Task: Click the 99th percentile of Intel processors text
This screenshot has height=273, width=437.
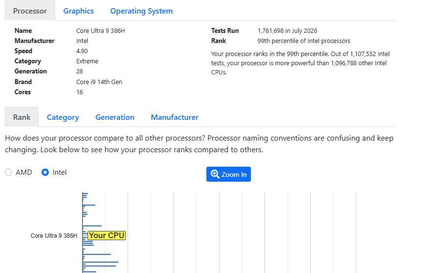Action: coord(304,41)
